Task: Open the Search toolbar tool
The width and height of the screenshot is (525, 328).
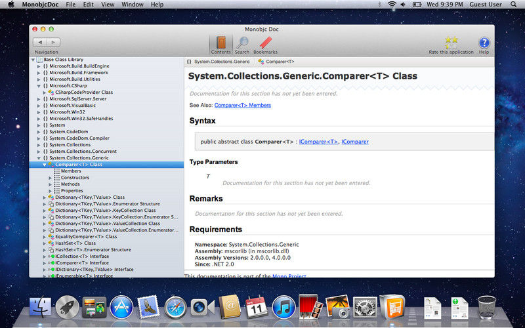Action: pos(241,45)
